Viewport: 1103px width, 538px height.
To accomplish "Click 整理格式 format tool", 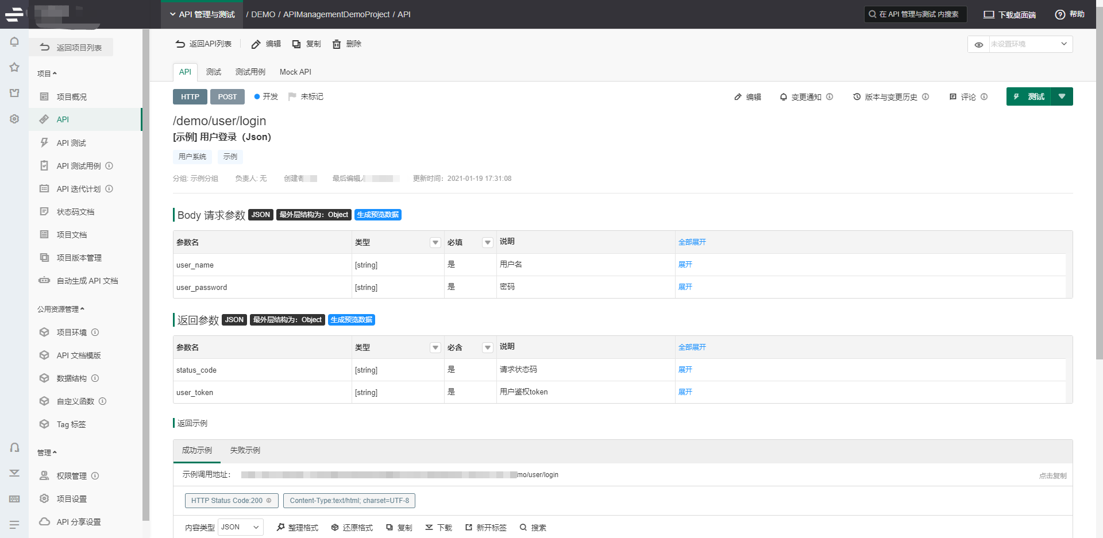I will tap(298, 528).
